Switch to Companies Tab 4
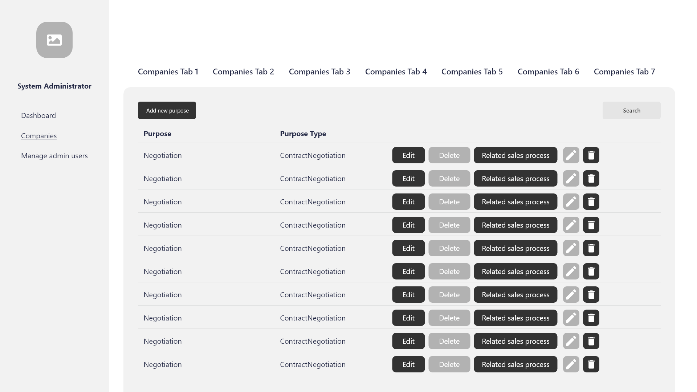The width and height of the screenshot is (697, 392). pos(396,72)
